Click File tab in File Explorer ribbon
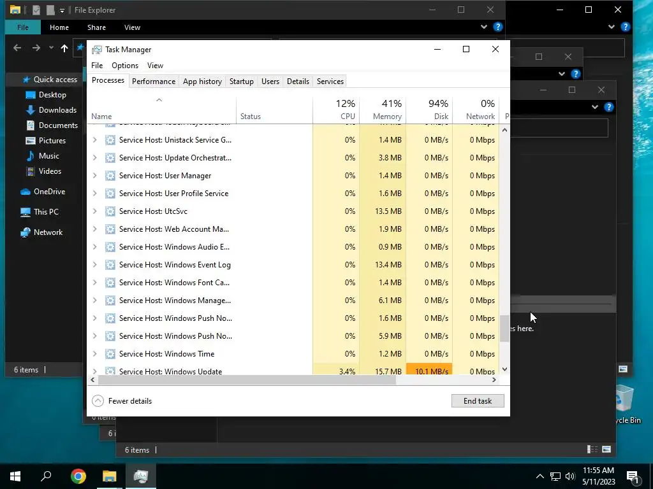 click(x=23, y=27)
